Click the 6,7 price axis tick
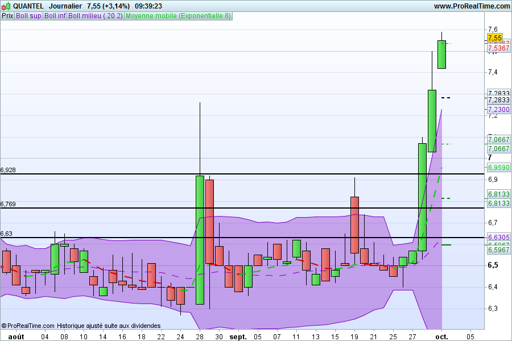This screenshot has height=341, width=512. pyautogui.click(x=493, y=223)
